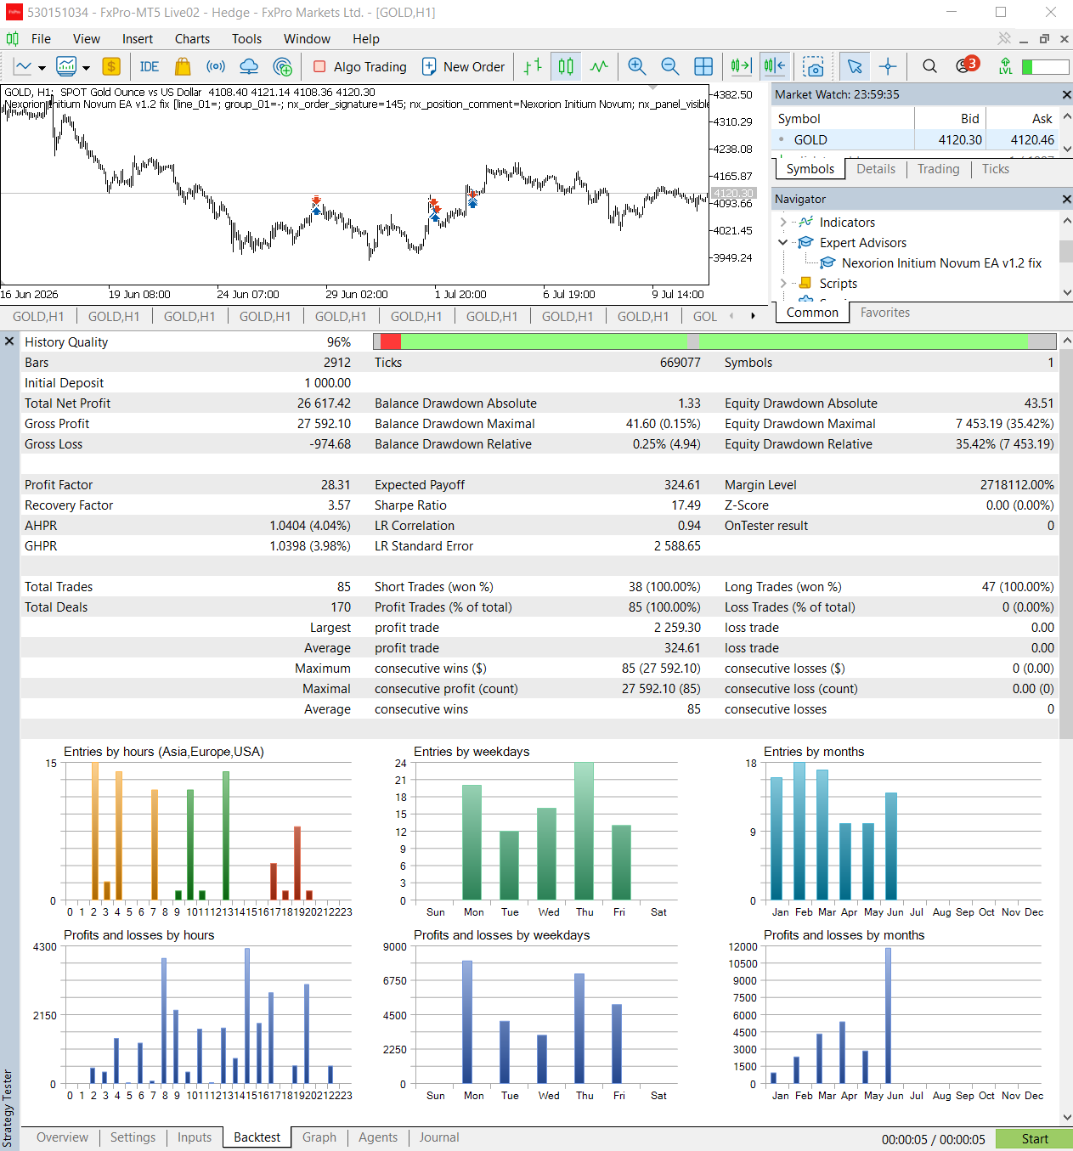1073x1151 pixels.
Task: Select Indicators item in Navigator
Action: [x=847, y=223]
